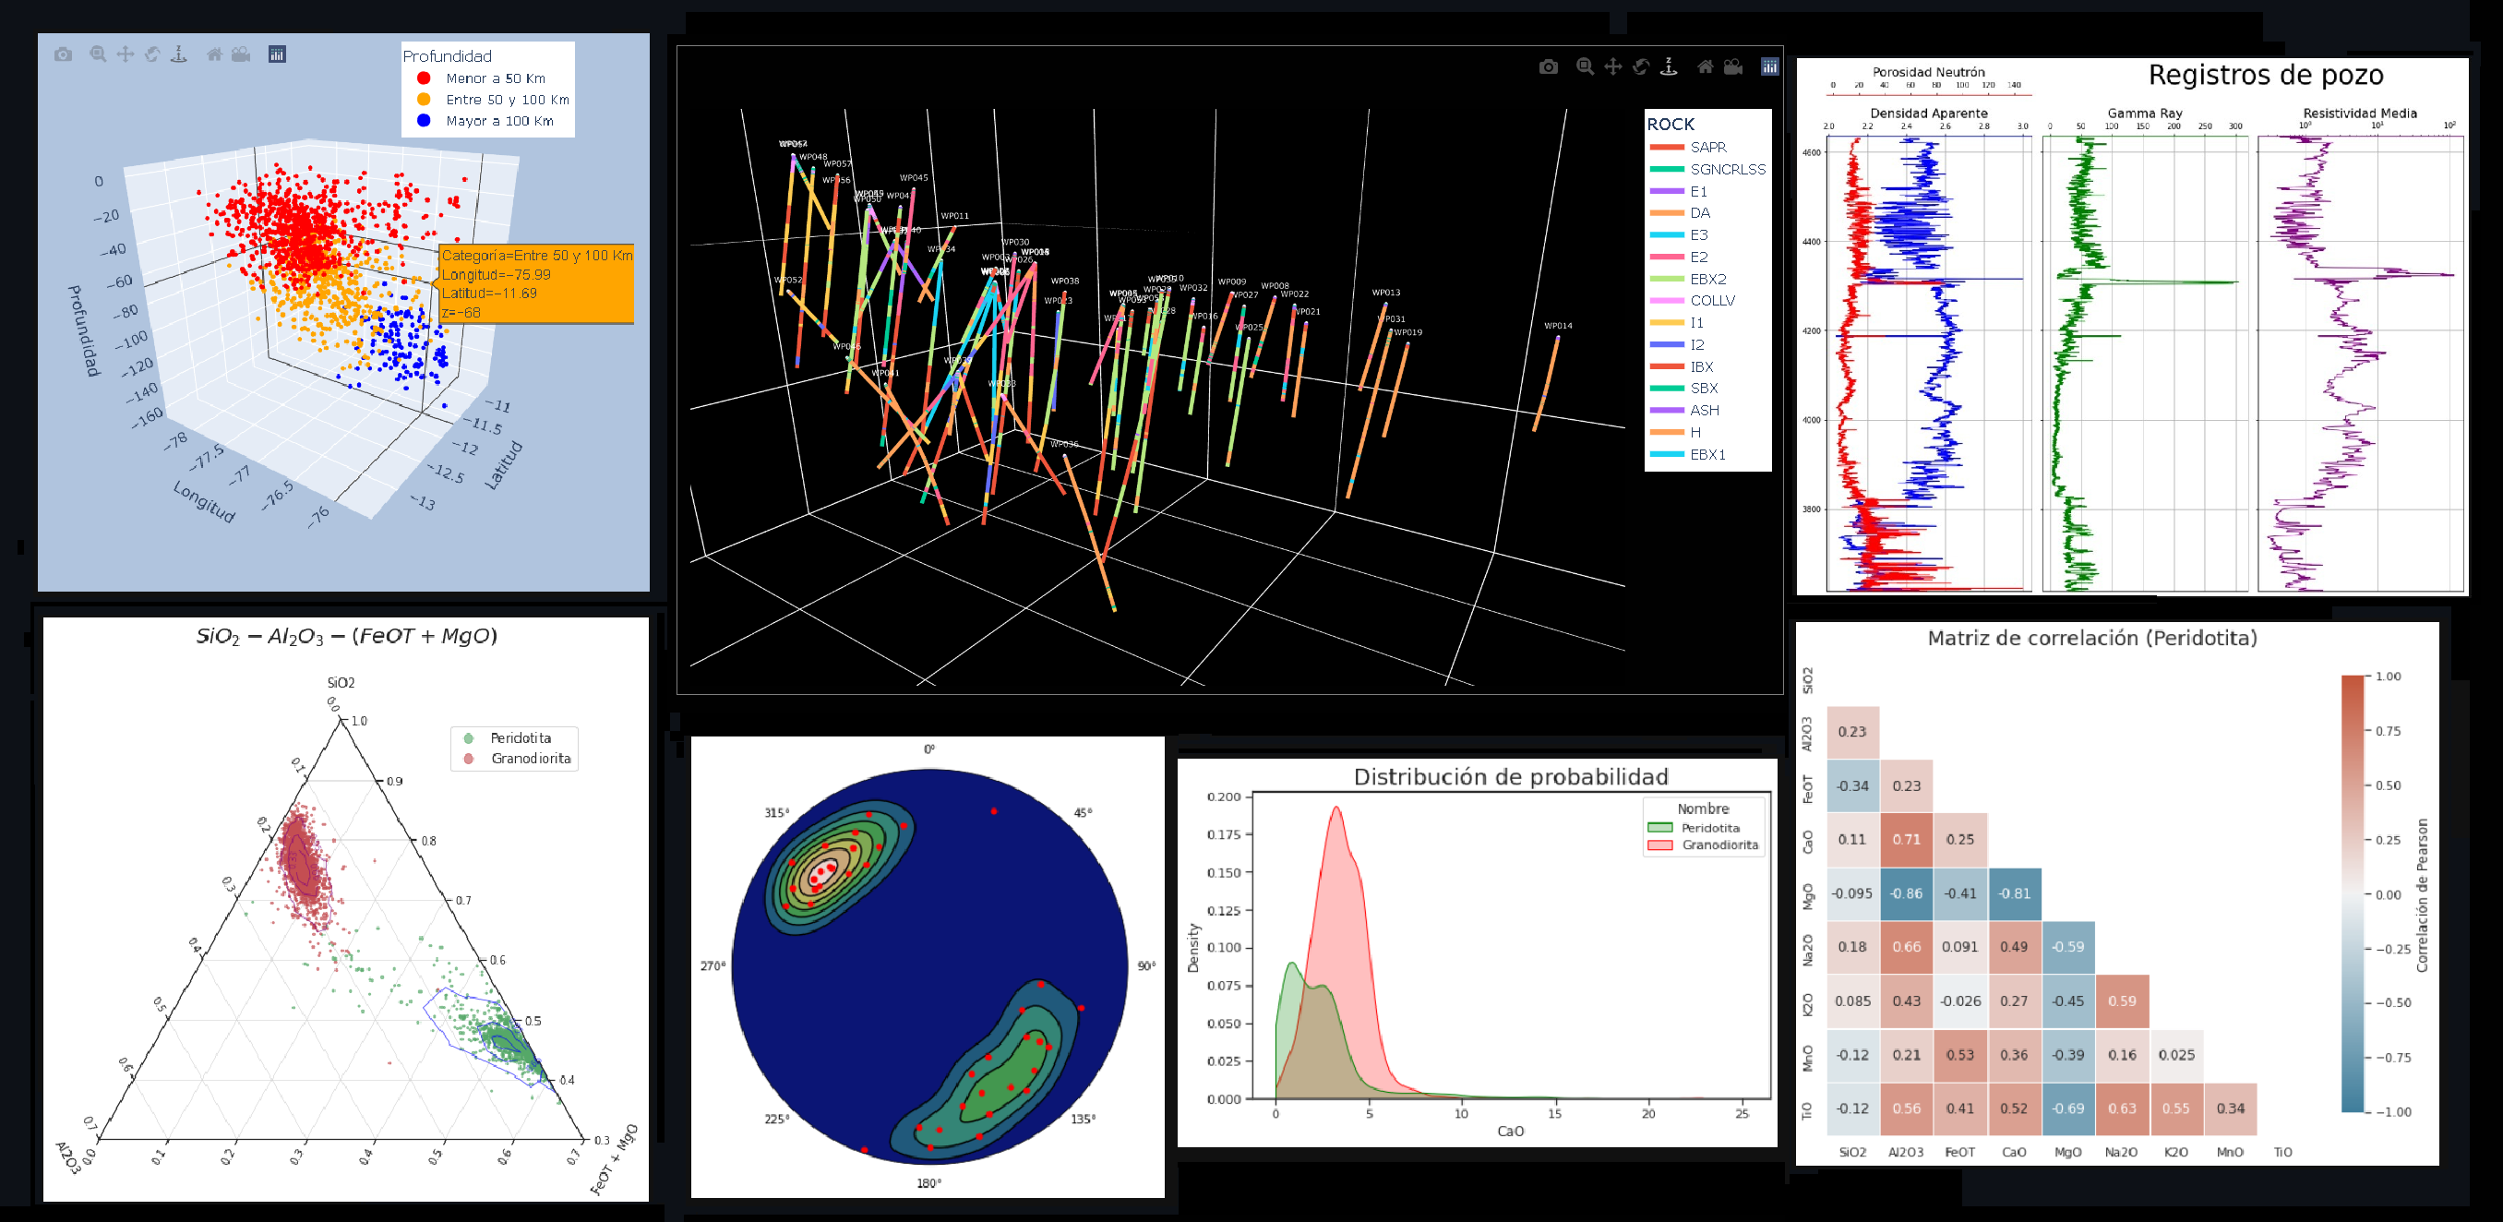Toggle SAPR rock type in ROCK legend
The image size is (2503, 1222).
(x=1707, y=148)
